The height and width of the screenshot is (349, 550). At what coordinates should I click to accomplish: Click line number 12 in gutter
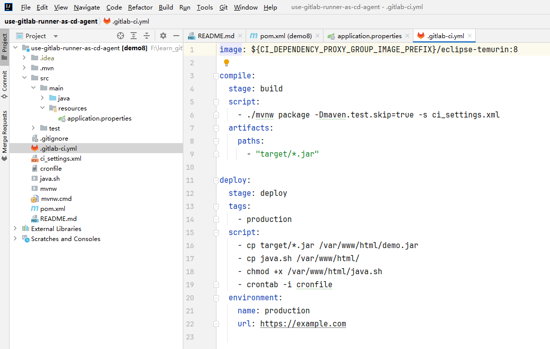pos(190,193)
